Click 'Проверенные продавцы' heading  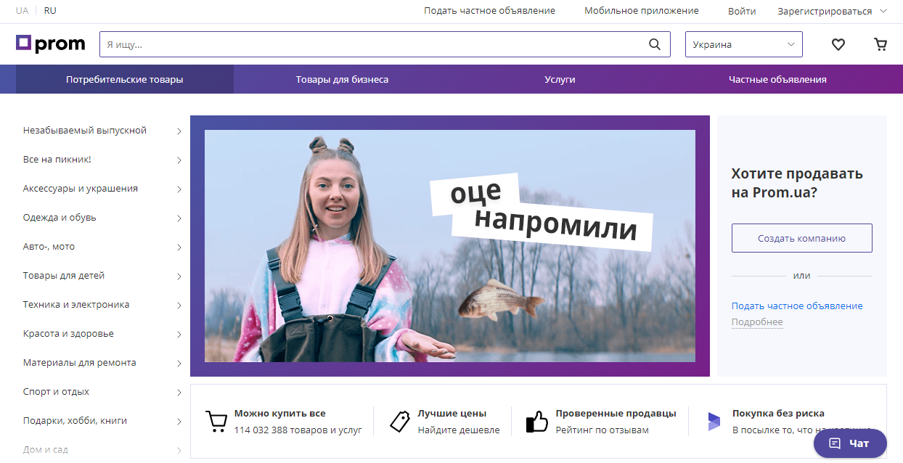[x=616, y=414]
